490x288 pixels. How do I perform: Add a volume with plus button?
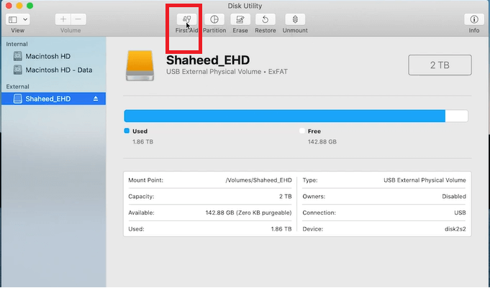(63, 19)
